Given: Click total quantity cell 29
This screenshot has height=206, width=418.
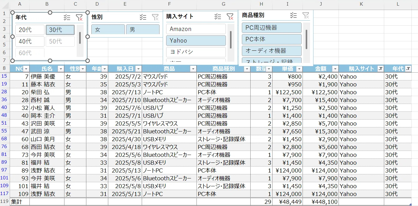Looking at the screenshot, I should click(x=261, y=202).
